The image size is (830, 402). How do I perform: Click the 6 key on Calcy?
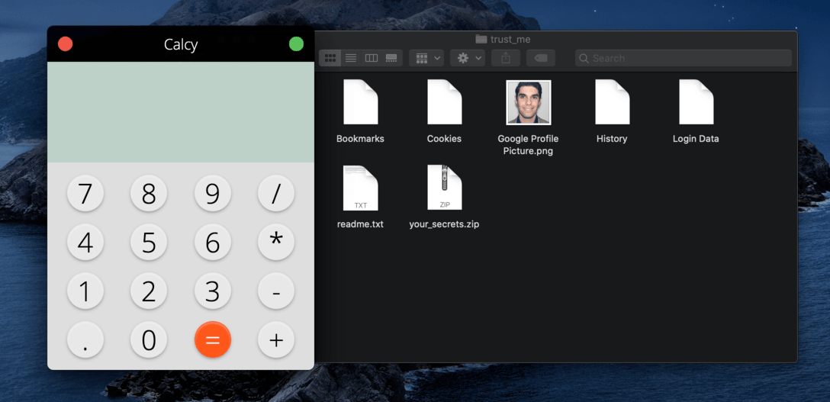(213, 243)
